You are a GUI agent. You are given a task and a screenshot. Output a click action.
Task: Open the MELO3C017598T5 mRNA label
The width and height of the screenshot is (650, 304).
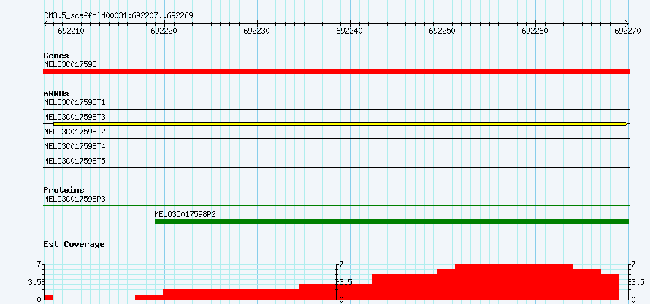(74, 161)
